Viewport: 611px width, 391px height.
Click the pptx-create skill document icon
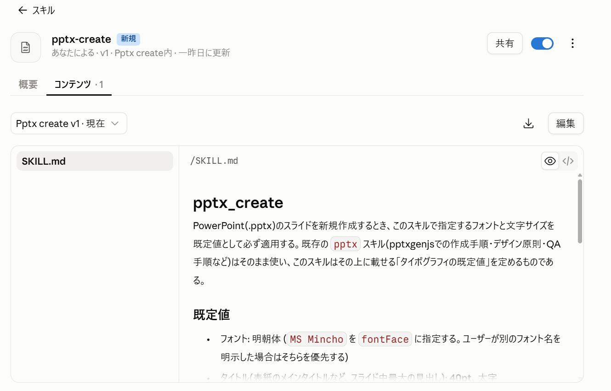[x=26, y=47]
